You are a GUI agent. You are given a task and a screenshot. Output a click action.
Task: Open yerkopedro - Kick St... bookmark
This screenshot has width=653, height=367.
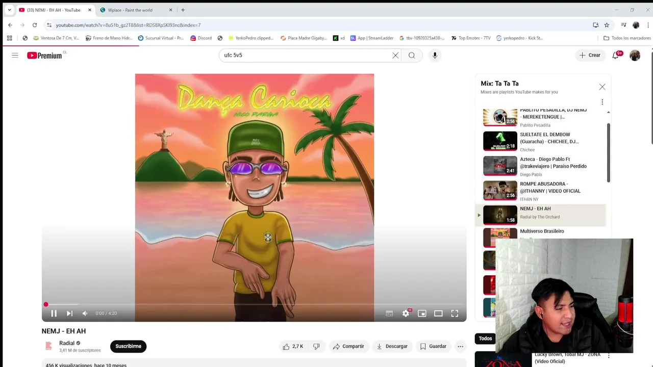point(520,38)
